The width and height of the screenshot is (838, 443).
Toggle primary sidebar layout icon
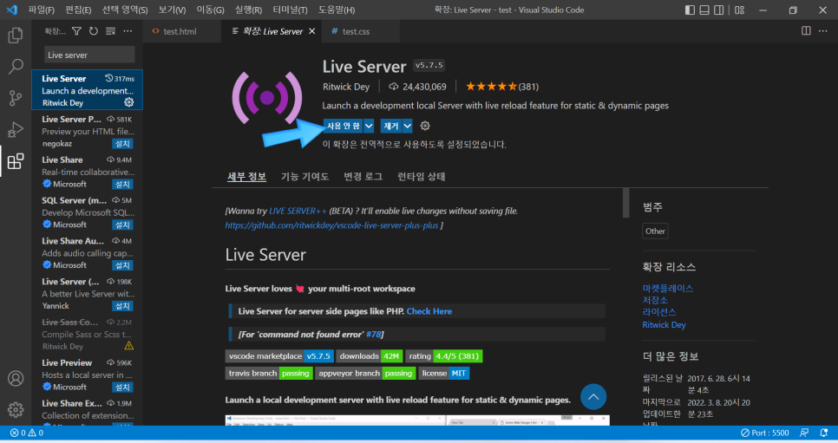pos(690,10)
